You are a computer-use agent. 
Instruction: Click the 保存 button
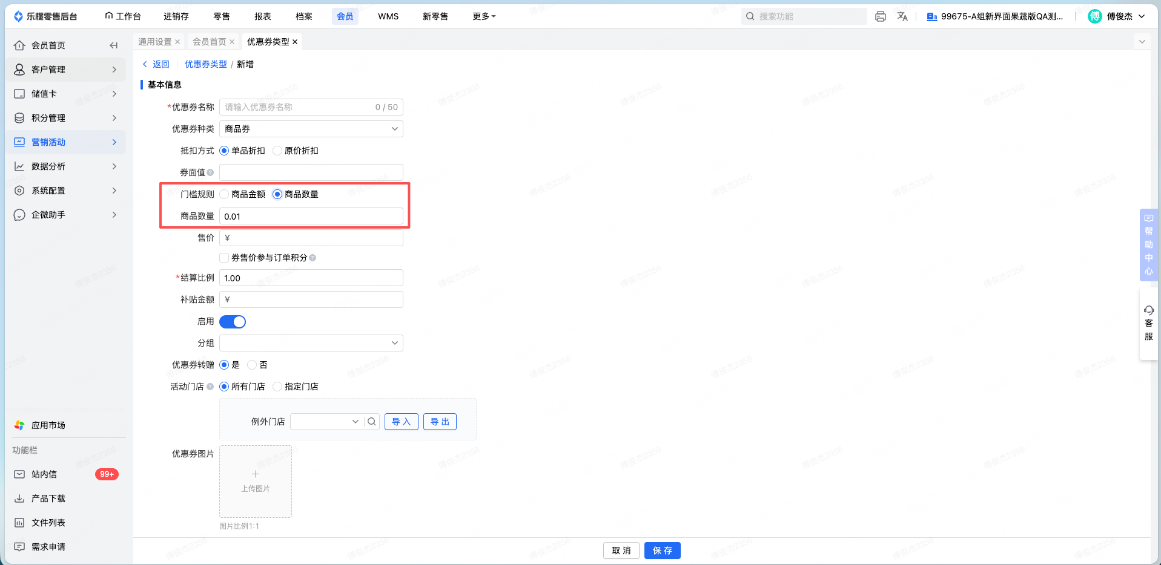point(663,550)
